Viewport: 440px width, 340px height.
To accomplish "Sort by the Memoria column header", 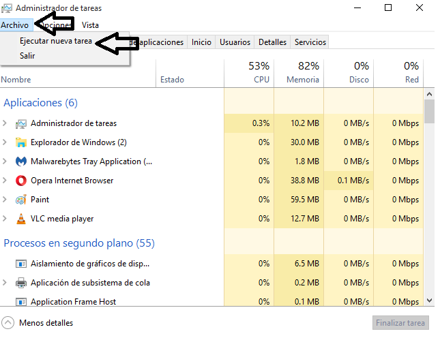I will pos(302,80).
